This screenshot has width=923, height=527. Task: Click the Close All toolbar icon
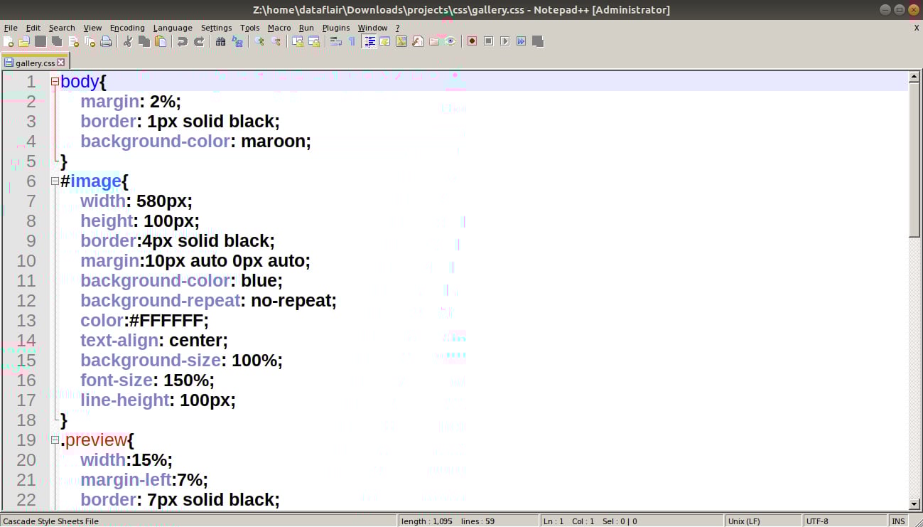click(x=90, y=41)
